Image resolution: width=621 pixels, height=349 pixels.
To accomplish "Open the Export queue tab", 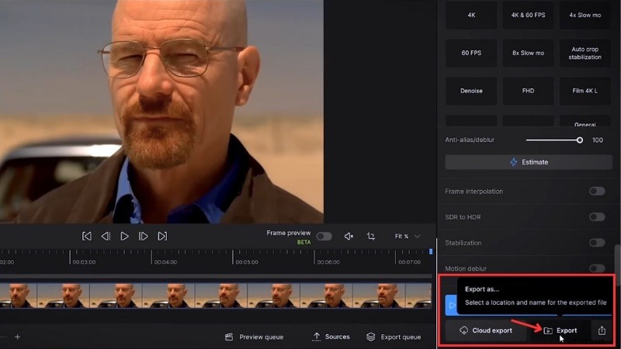I will coord(394,337).
